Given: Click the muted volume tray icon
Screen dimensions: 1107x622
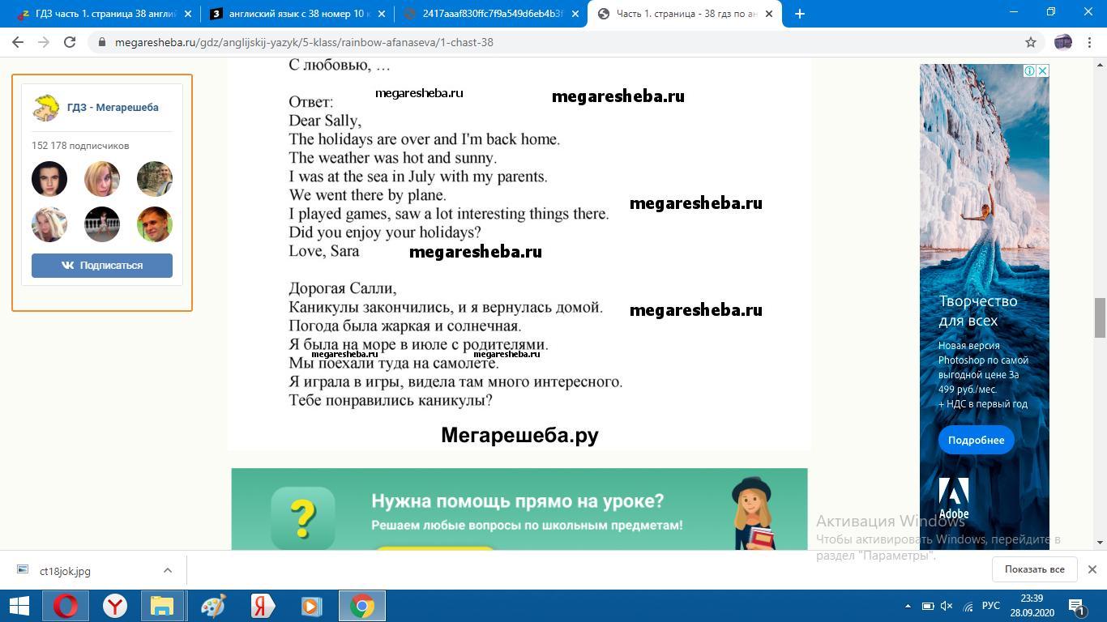Looking at the screenshot, I should coord(947,606).
